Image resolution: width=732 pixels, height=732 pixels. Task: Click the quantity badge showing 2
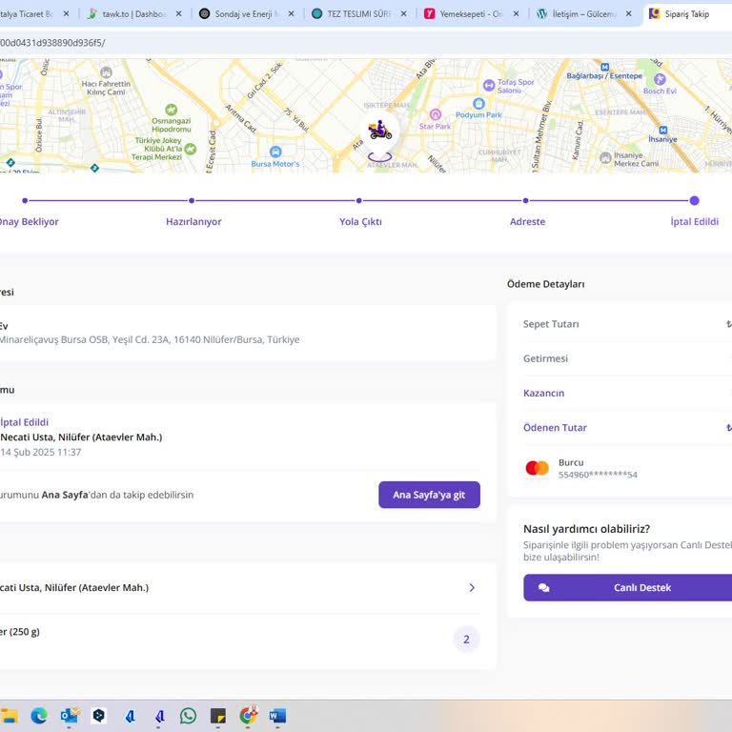click(x=466, y=640)
